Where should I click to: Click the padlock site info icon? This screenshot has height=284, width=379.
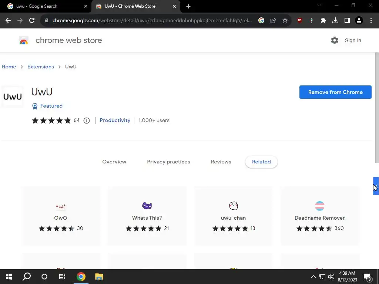[47, 21]
